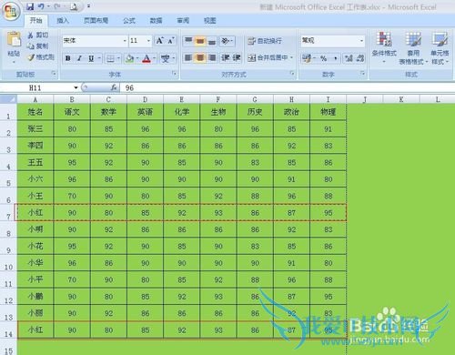Viewport: 455px width, 355px height.
Task: Click the Paste icon
Action: click(x=14, y=40)
